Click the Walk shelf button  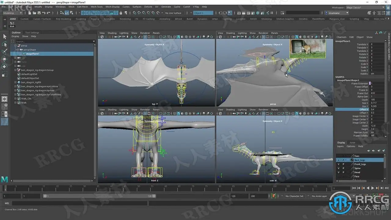pyautogui.click(x=12, y=24)
